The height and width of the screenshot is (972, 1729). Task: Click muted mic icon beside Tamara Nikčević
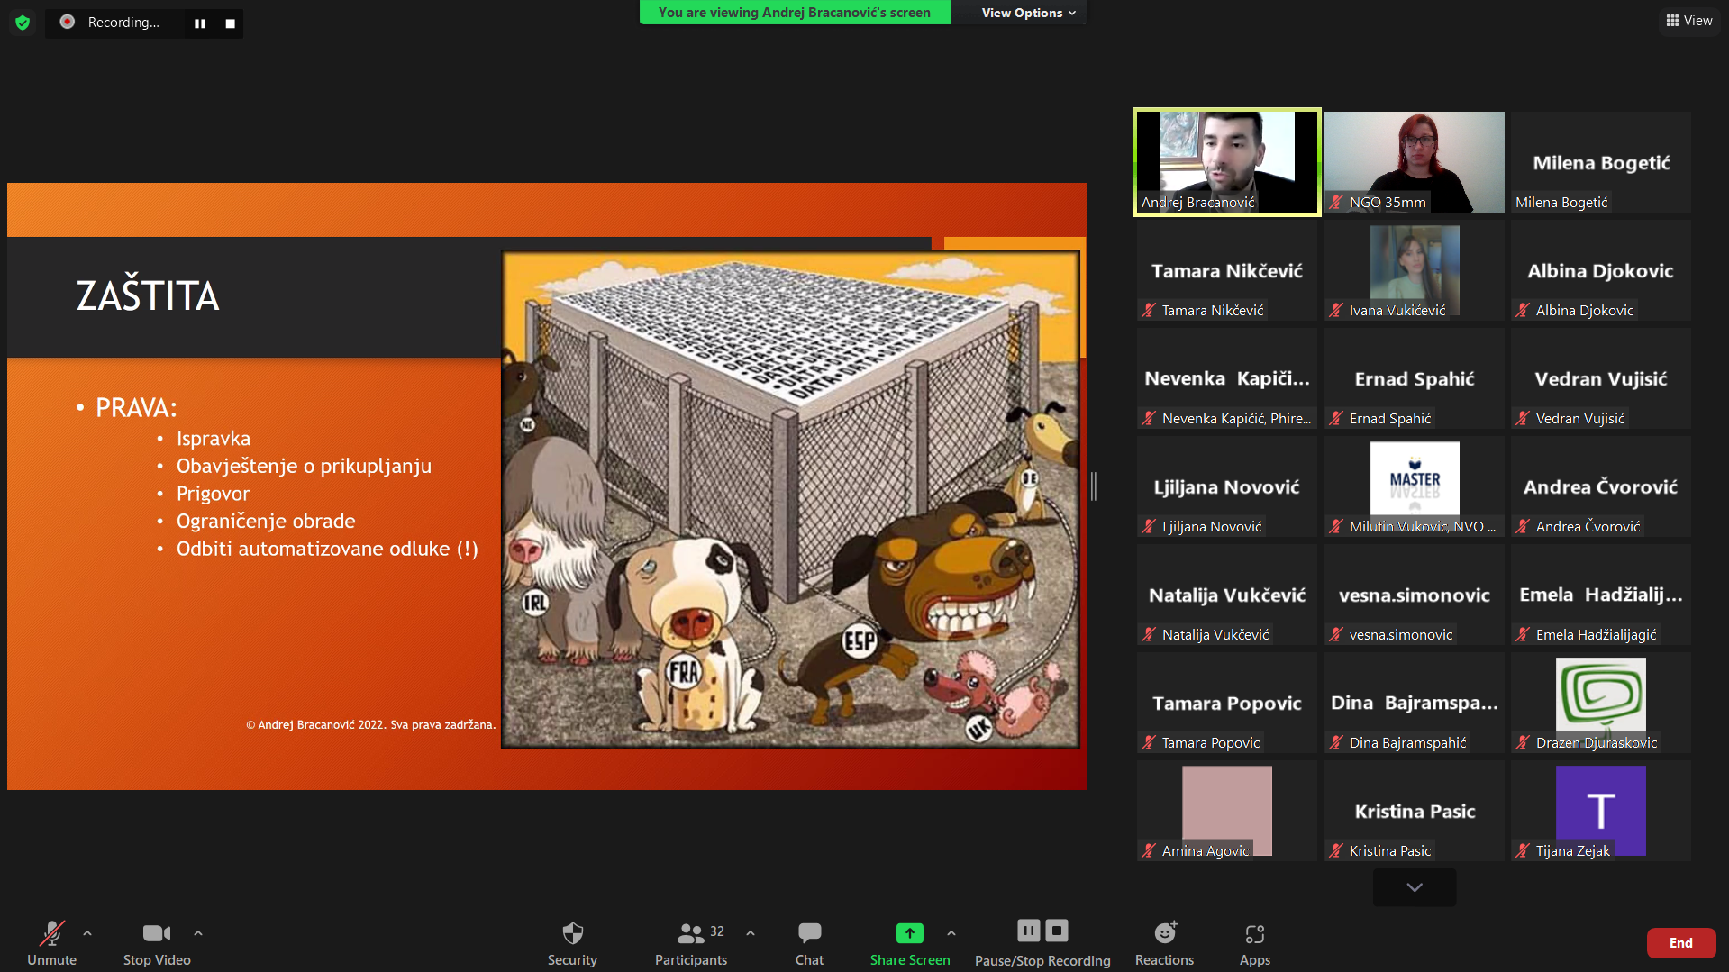point(1149,311)
